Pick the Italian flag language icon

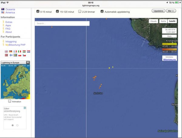point(19,51)
